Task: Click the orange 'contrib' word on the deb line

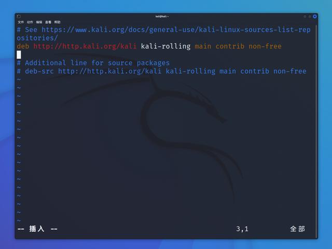Action: click(230, 46)
